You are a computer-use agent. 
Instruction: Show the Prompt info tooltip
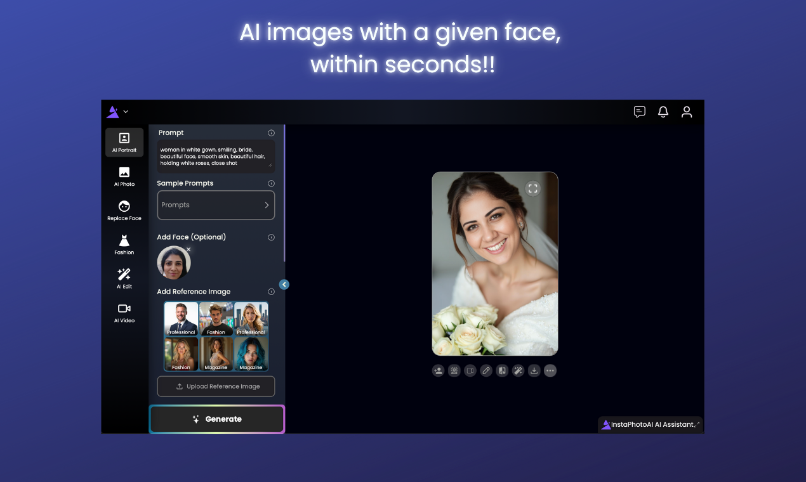click(271, 133)
